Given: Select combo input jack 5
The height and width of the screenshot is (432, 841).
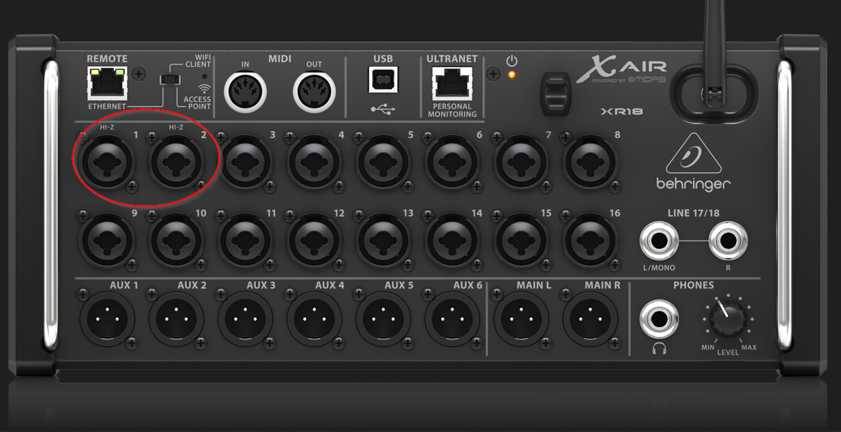Looking at the screenshot, I should 383,161.
